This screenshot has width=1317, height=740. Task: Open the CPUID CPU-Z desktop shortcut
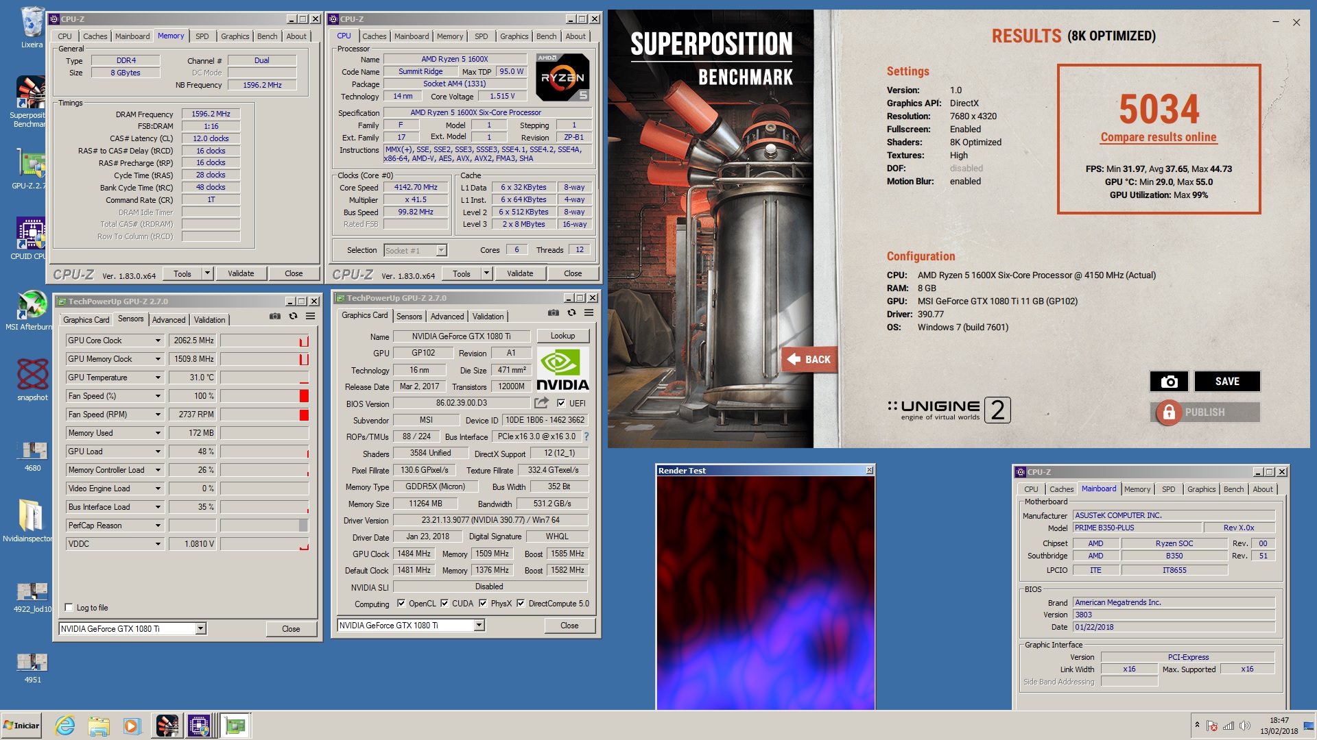[31, 238]
